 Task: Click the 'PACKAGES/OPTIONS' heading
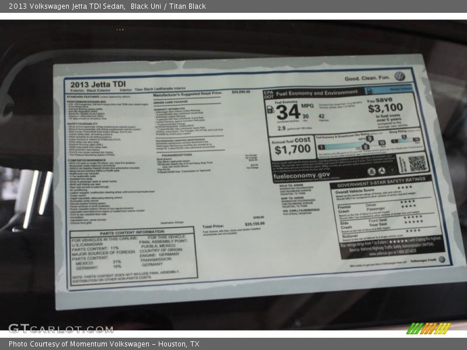[x=177, y=155]
